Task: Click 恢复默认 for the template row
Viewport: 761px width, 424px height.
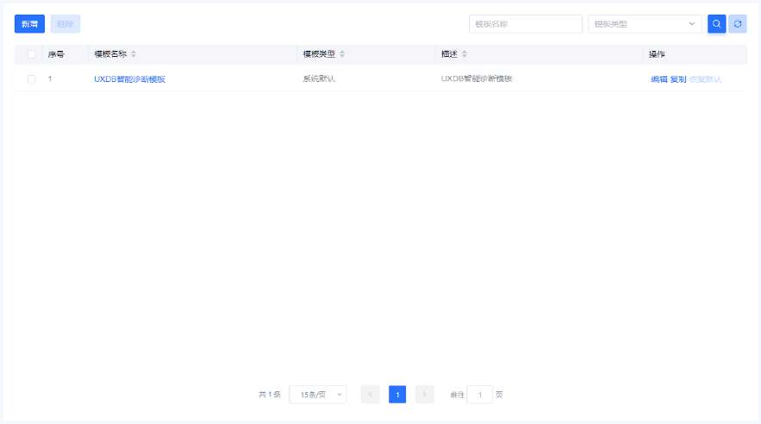Action: [x=705, y=79]
